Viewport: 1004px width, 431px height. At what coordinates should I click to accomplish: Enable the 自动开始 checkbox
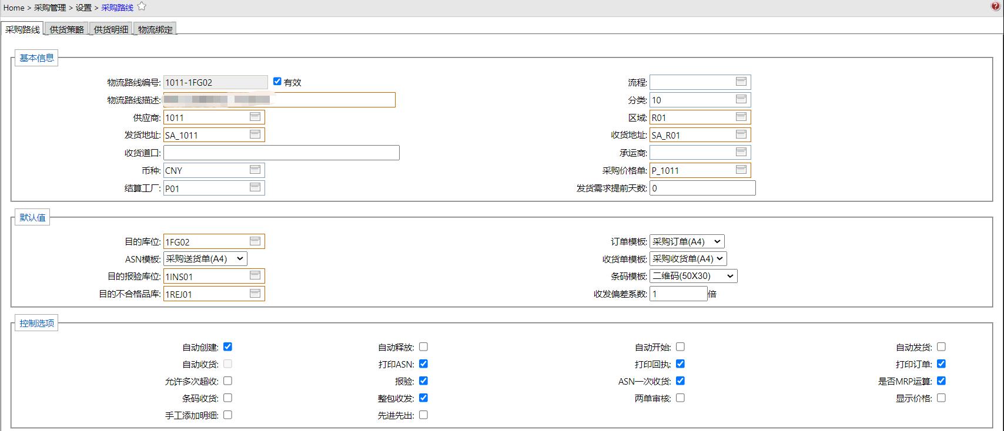(680, 346)
